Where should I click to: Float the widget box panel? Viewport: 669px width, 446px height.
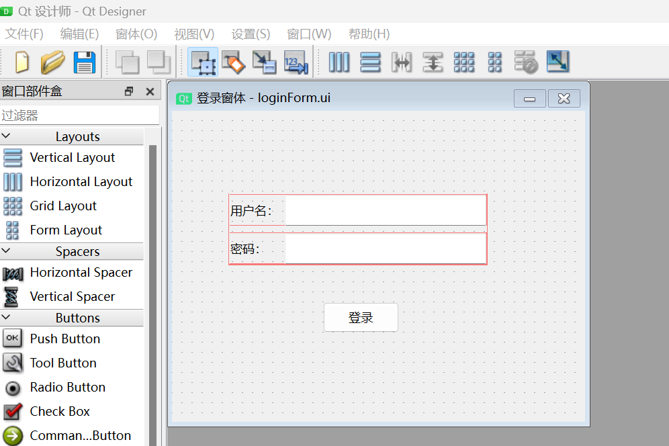pos(129,91)
